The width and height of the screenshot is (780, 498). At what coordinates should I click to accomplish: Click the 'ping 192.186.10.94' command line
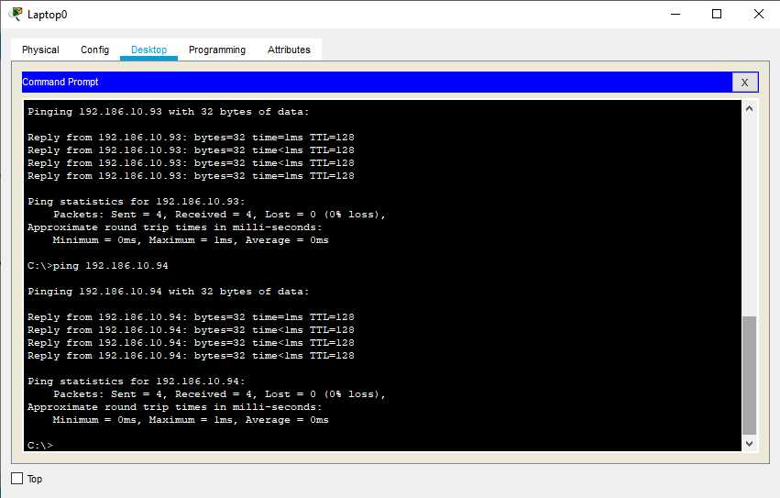98,265
